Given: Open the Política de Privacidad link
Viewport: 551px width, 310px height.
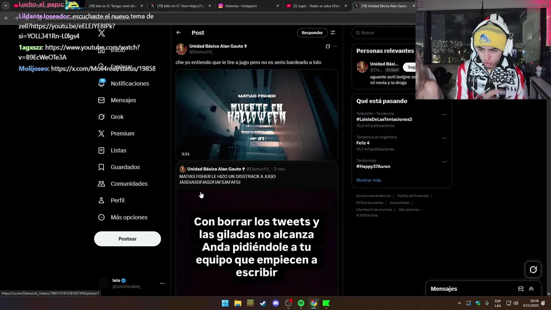Looking at the screenshot, I should coord(413,196).
